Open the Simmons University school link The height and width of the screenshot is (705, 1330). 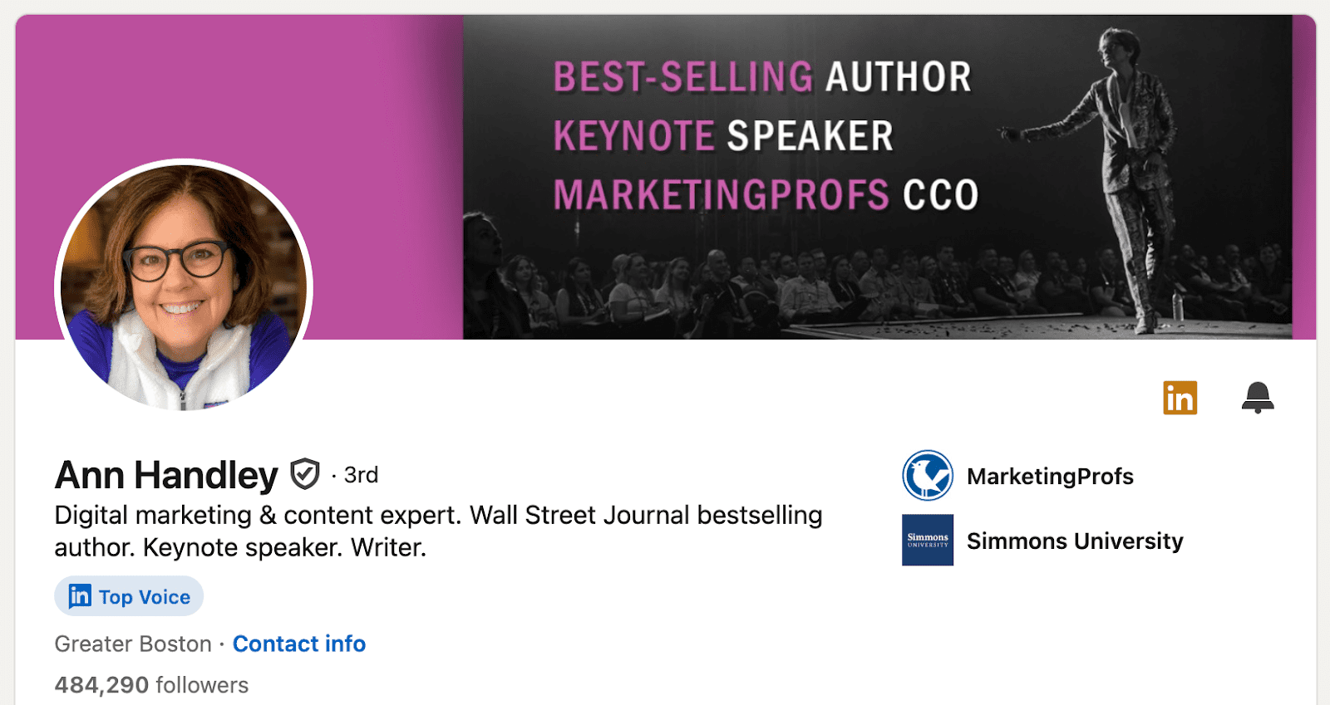click(1075, 541)
